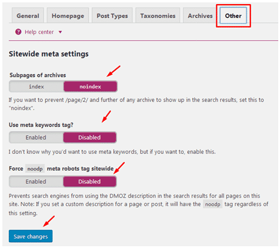Click the noodp code label in heading
The image size is (280, 248).
coord(35,169)
